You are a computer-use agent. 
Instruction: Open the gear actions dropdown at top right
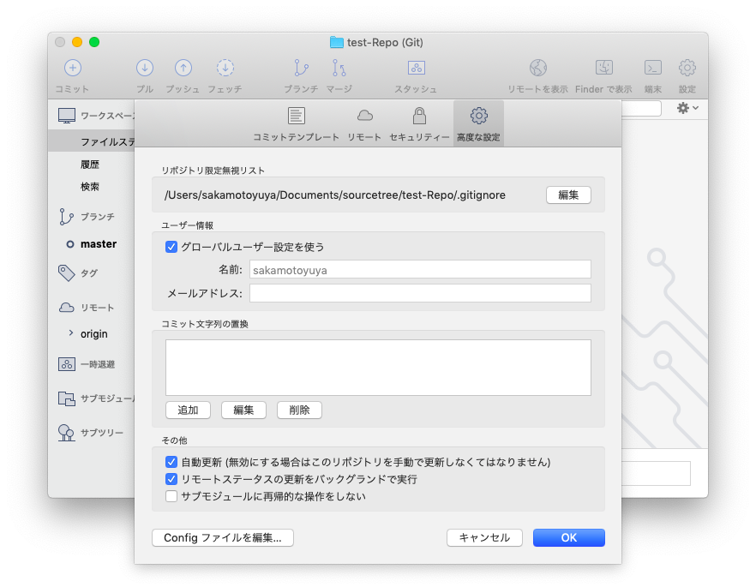click(x=682, y=107)
